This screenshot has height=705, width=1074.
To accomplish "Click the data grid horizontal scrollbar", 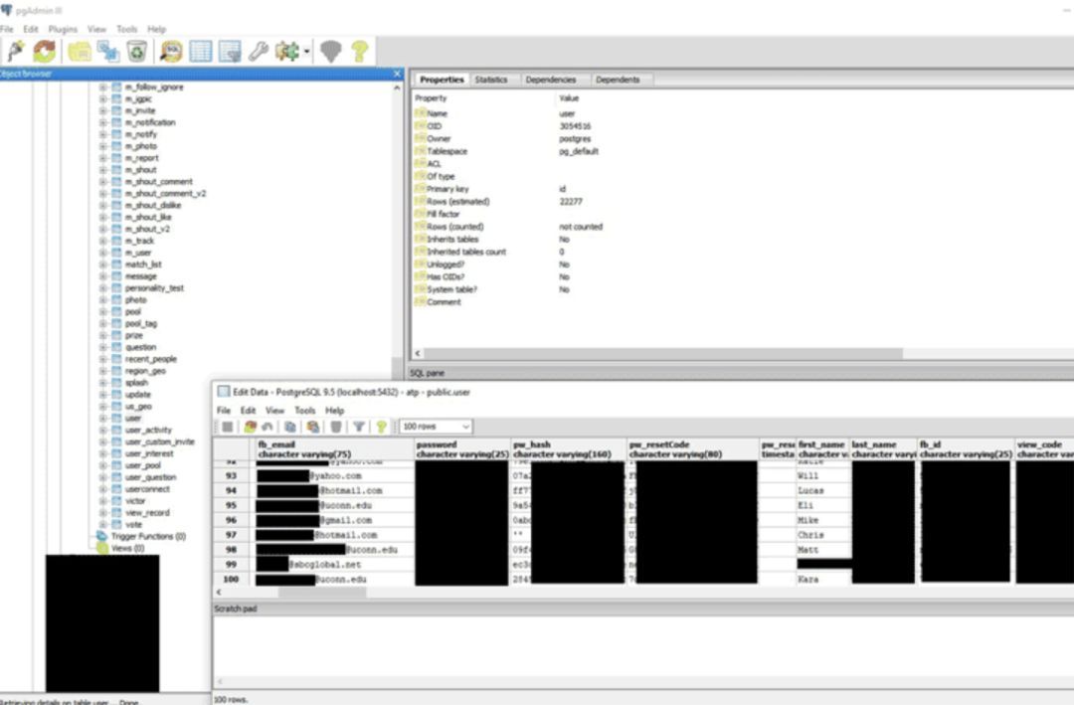I will pos(322,593).
